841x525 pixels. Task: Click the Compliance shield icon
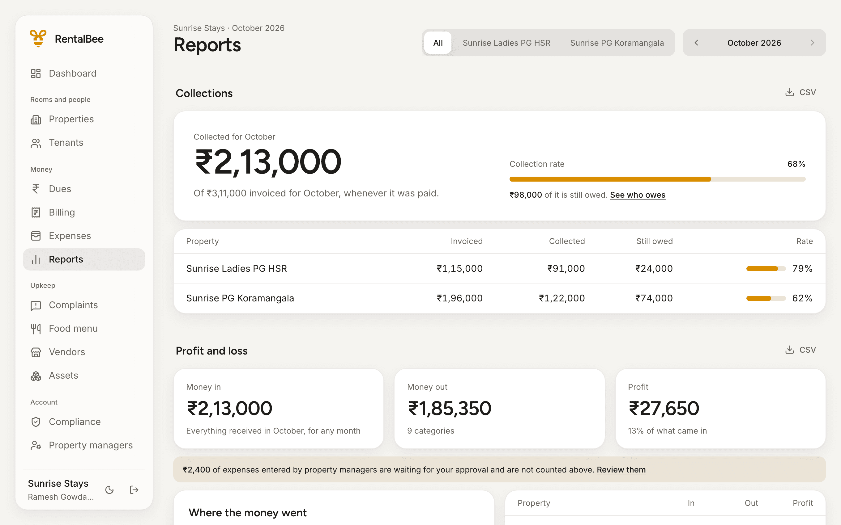click(x=36, y=422)
